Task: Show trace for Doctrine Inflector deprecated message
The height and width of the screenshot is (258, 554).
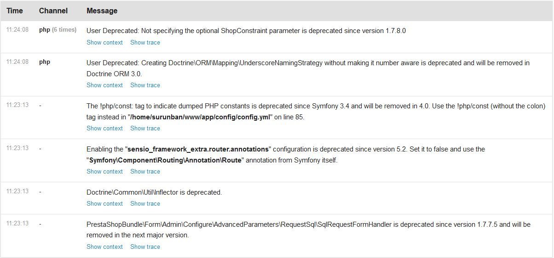Action: coord(145,203)
